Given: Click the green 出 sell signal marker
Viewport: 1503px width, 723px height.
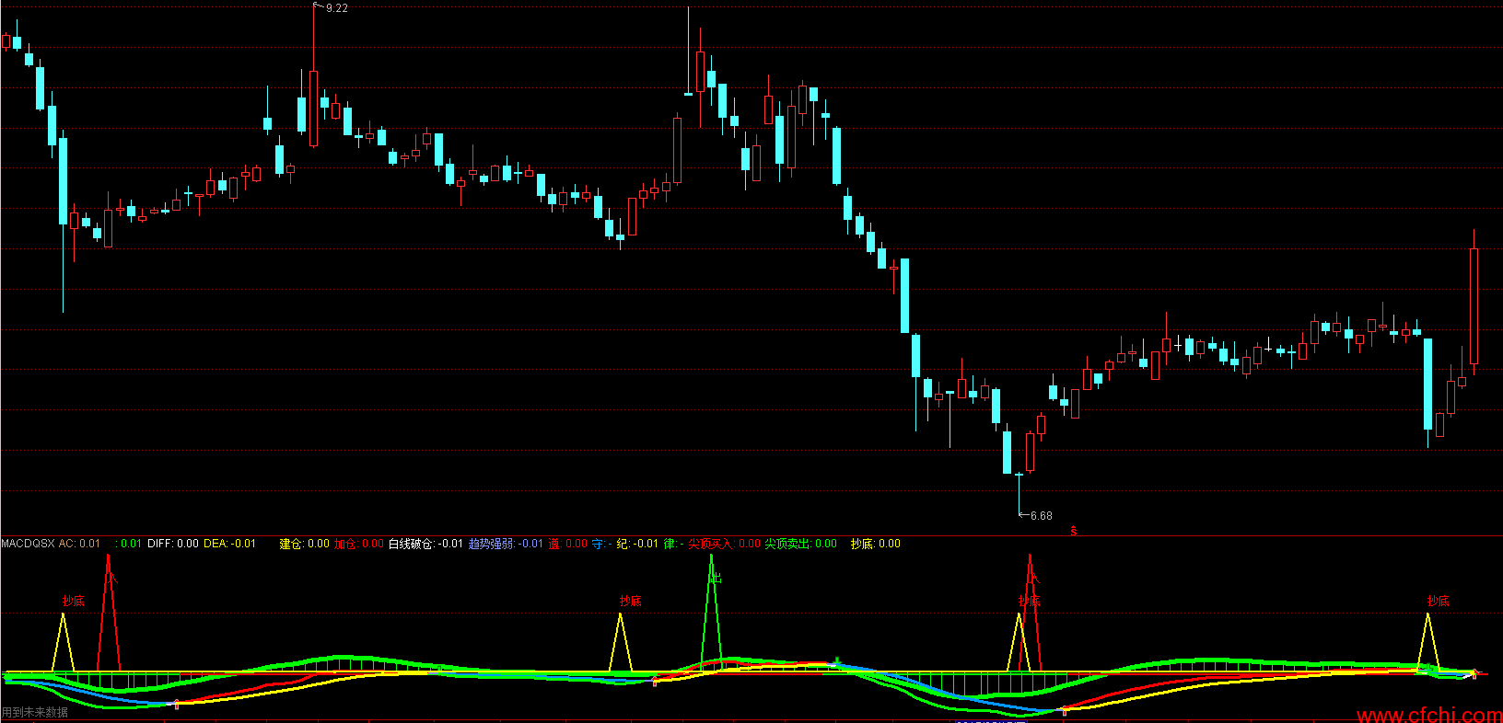Looking at the screenshot, I should (x=717, y=578).
